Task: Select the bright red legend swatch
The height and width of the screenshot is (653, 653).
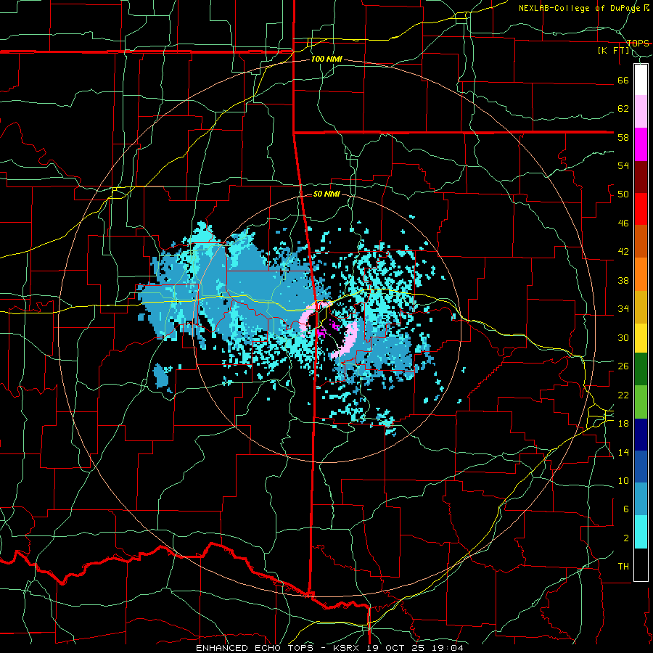Action: coord(641,209)
